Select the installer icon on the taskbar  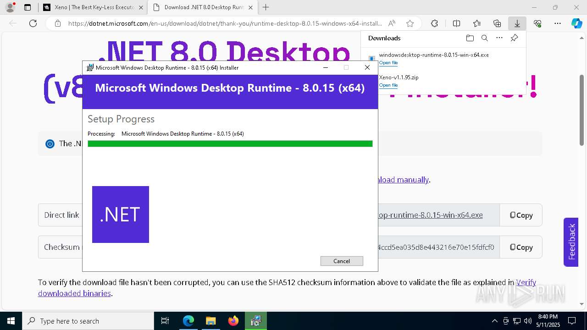tap(256, 321)
